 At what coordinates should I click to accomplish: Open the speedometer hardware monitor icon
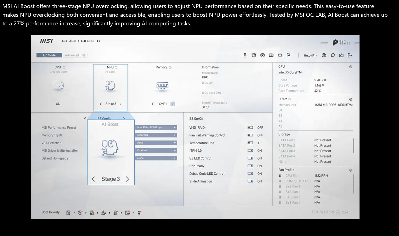click(262, 55)
